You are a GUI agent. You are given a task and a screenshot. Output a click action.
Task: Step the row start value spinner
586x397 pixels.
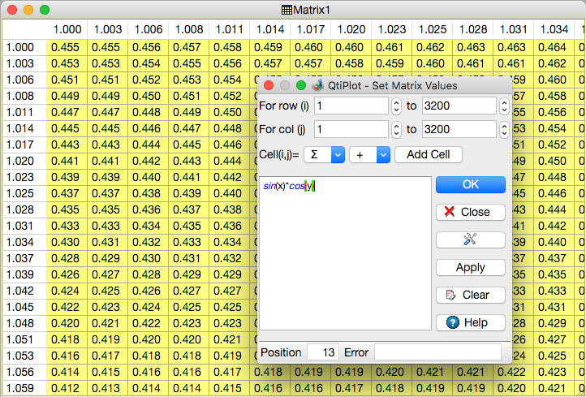point(396,106)
